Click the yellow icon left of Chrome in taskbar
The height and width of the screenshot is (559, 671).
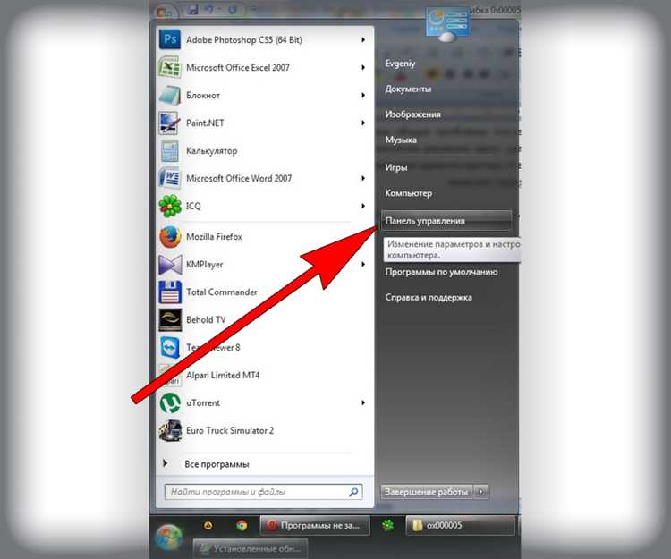pos(208,525)
